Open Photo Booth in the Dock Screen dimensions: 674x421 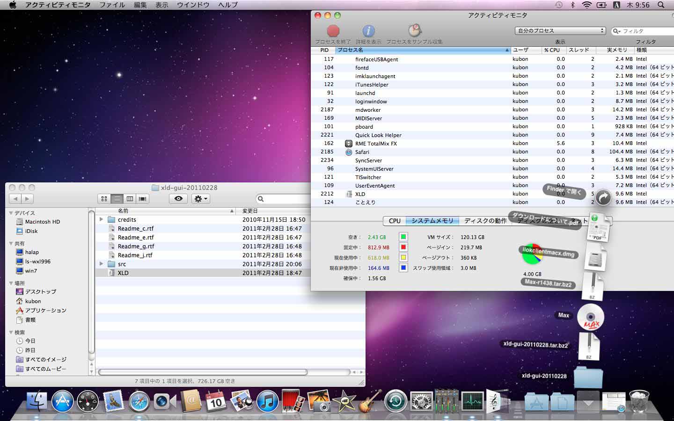(x=293, y=401)
